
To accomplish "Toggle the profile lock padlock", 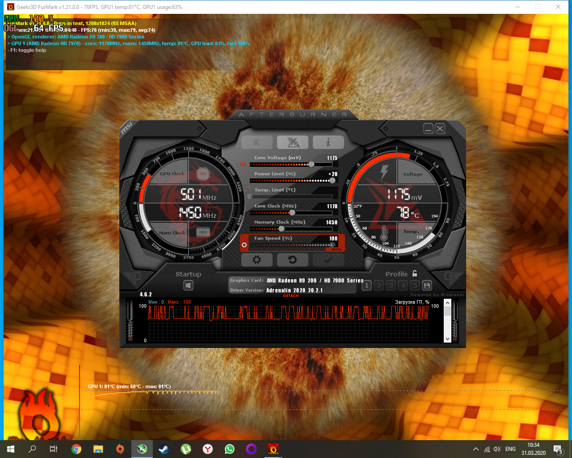I will pyautogui.click(x=415, y=273).
